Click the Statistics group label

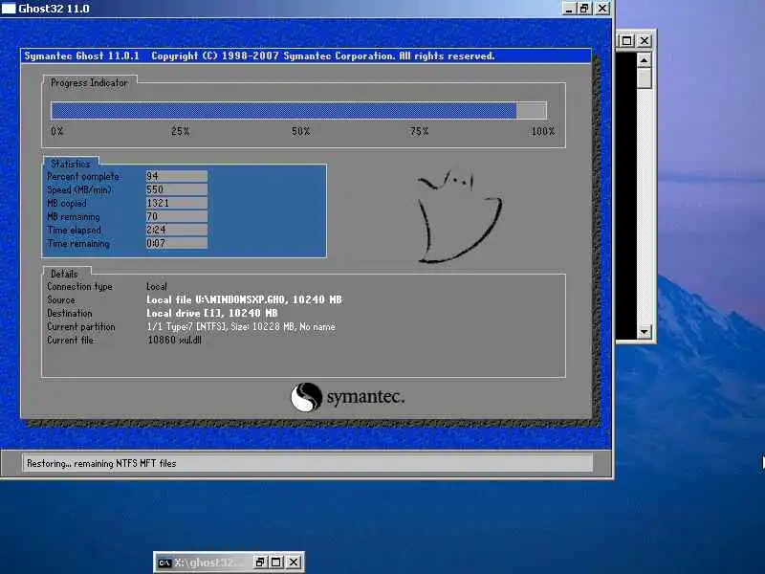71,164
